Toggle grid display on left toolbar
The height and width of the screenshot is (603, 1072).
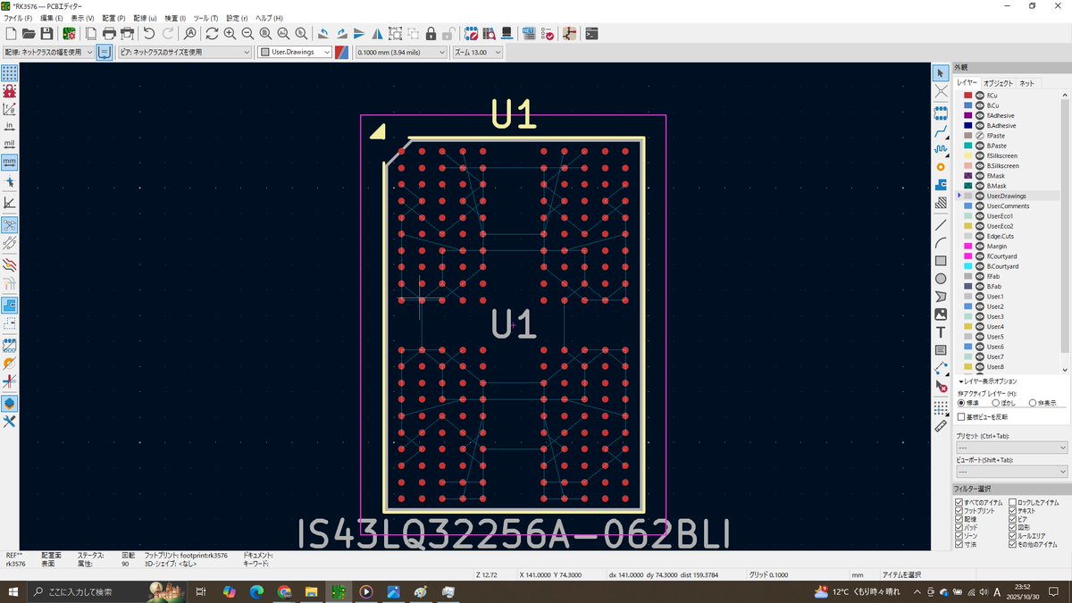[x=10, y=72]
